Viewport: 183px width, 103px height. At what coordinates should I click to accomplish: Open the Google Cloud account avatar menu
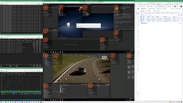tap(181, 6)
